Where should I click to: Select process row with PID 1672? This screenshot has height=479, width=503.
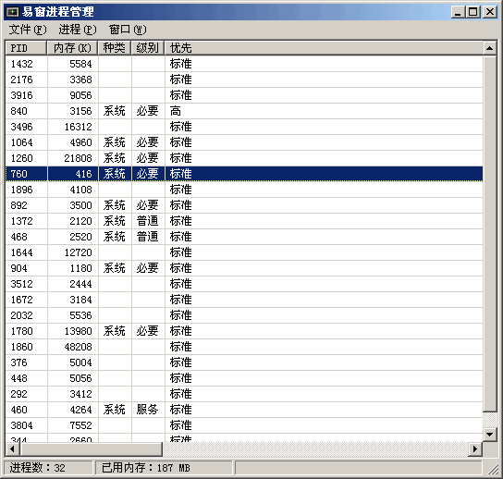(244, 300)
